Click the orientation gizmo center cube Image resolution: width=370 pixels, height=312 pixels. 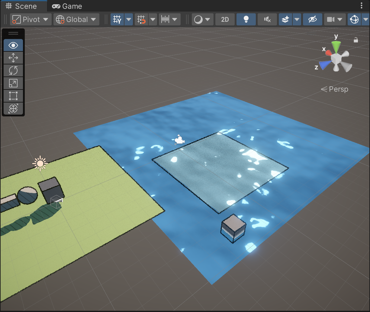pos(336,58)
